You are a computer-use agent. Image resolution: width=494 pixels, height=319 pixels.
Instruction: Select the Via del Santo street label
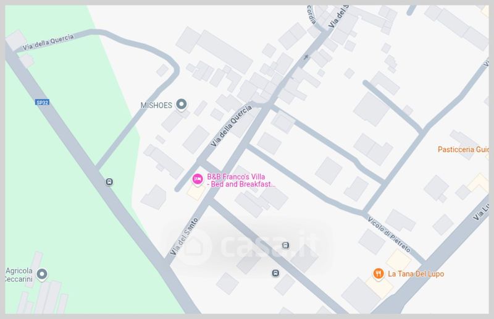184,236
